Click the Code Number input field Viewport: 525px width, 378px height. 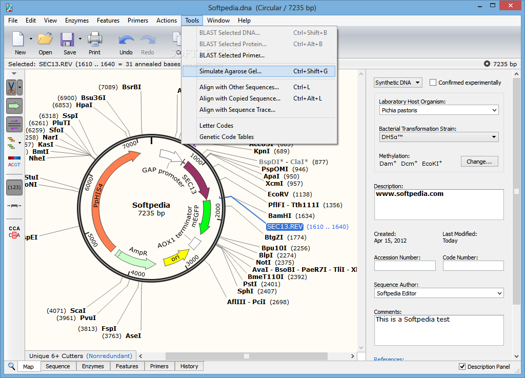(x=473, y=266)
